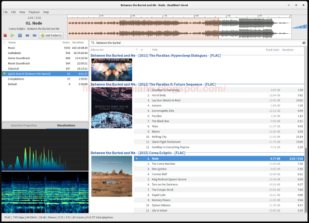The height and width of the screenshot is (223, 309).
Task: Click the Add Folder(s) button
Action: [51, 35]
